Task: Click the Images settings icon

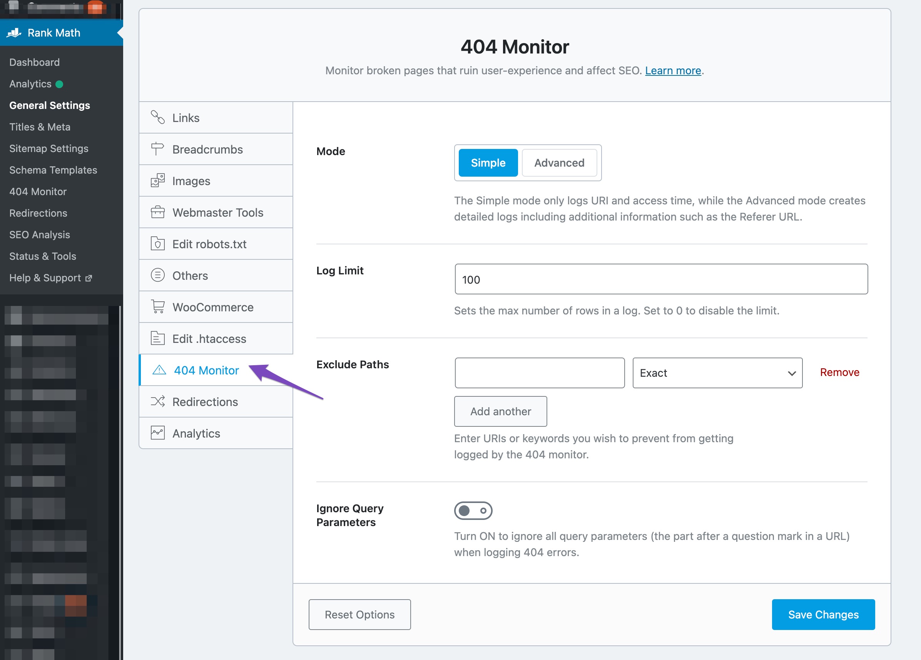Action: click(157, 180)
